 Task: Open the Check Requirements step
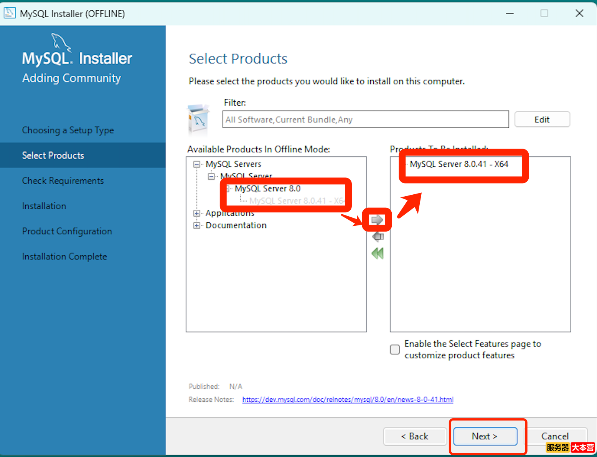(63, 180)
